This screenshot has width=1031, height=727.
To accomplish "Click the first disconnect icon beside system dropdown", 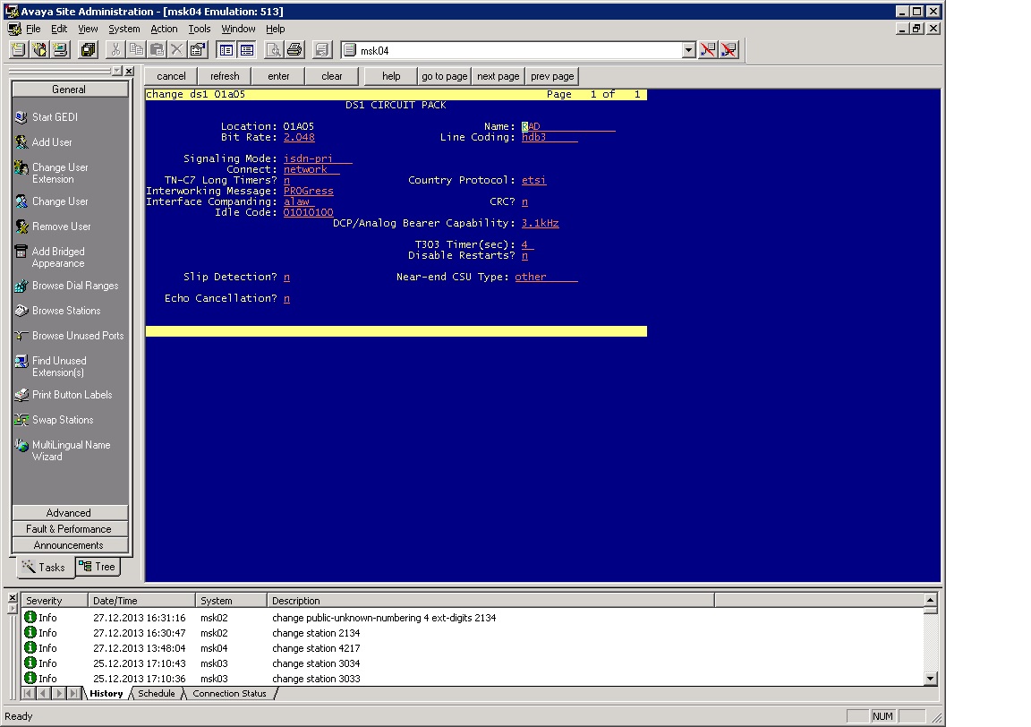I will coord(708,50).
